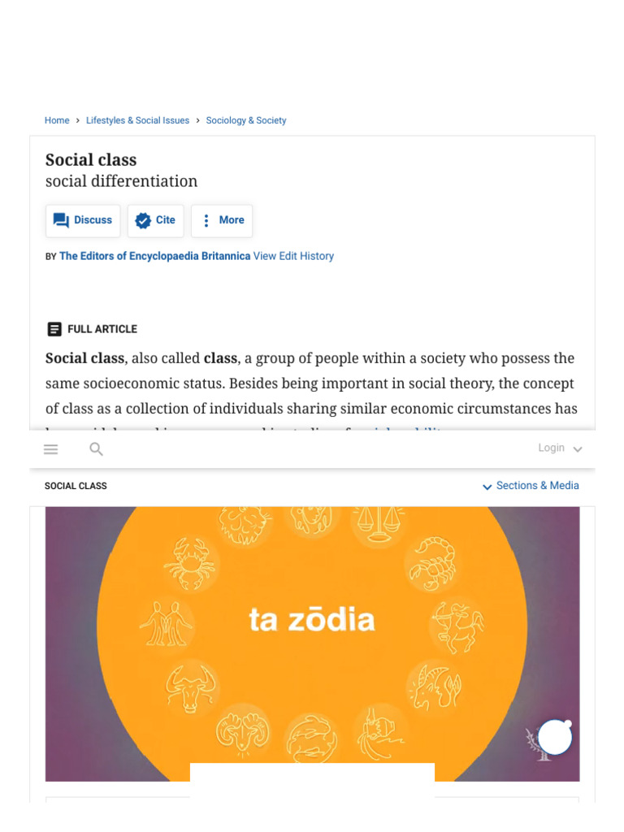The height and width of the screenshot is (832, 624).
Task: Click the Cite verified badge icon
Action: click(143, 220)
